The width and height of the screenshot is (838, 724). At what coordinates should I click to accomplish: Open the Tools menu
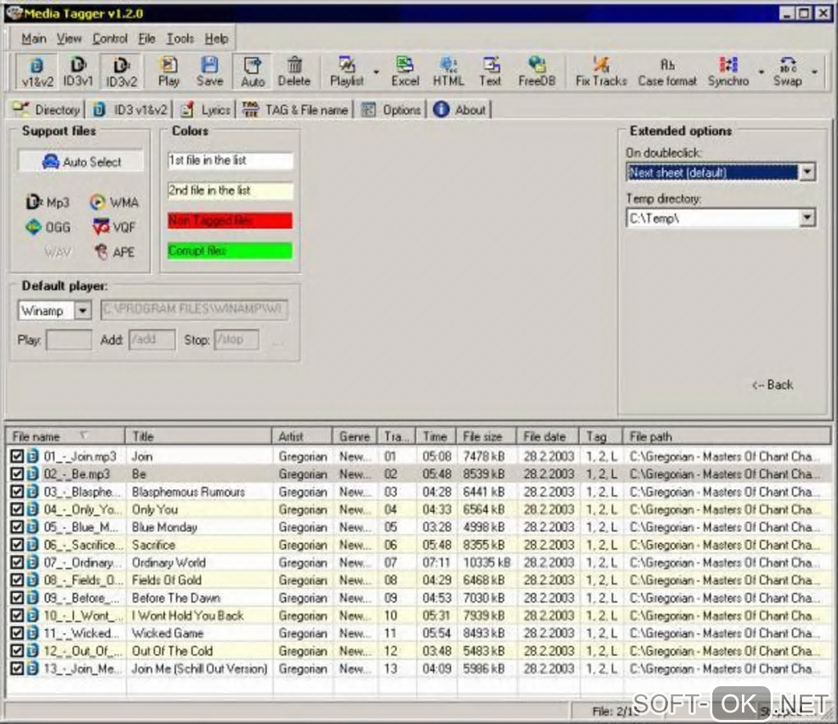coord(180,39)
